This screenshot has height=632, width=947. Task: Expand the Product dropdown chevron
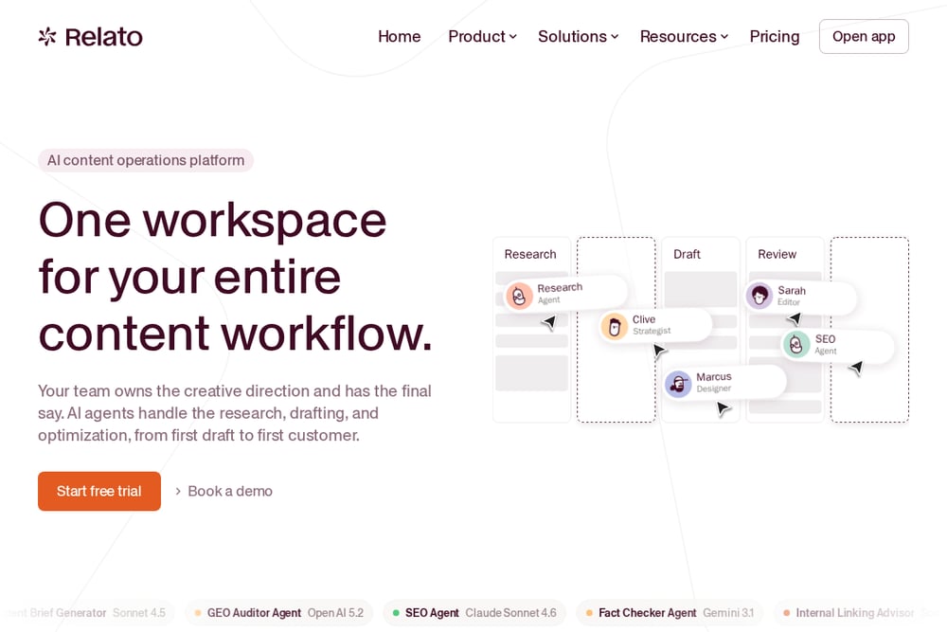pos(512,37)
